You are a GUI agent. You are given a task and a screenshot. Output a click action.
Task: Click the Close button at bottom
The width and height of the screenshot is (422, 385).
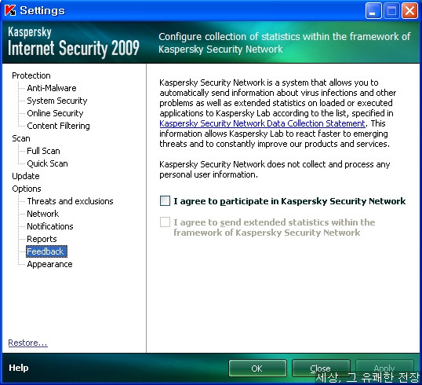pos(321,368)
